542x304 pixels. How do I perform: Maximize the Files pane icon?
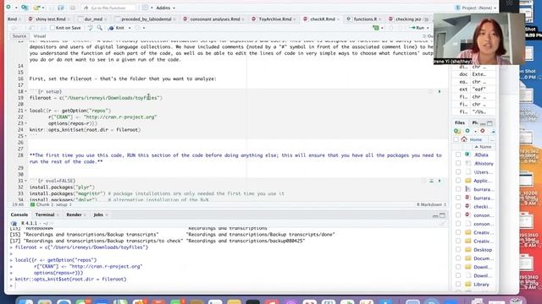489,123
